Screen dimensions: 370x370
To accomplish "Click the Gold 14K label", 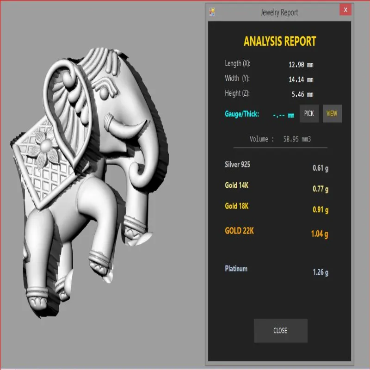I will coord(237,185).
